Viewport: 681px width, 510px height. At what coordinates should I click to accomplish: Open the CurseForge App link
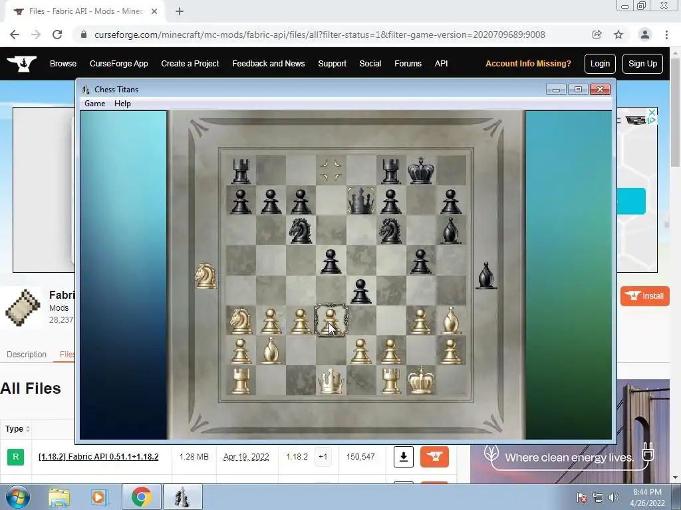click(x=118, y=64)
